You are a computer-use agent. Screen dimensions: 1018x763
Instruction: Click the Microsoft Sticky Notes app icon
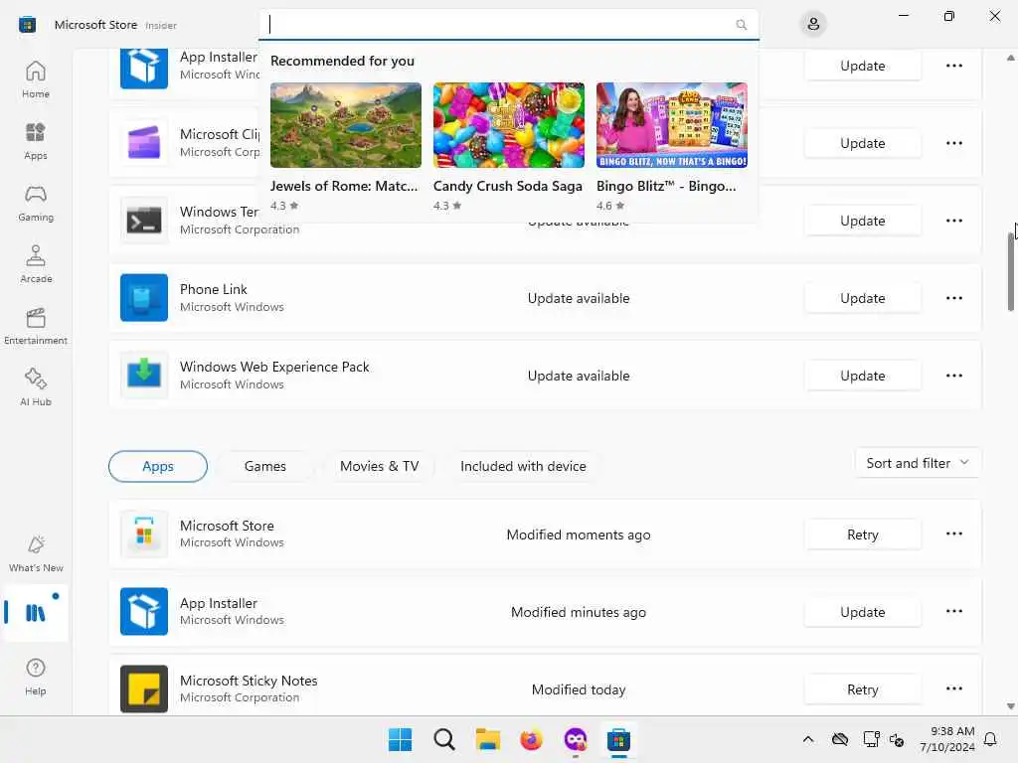[144, 689]
